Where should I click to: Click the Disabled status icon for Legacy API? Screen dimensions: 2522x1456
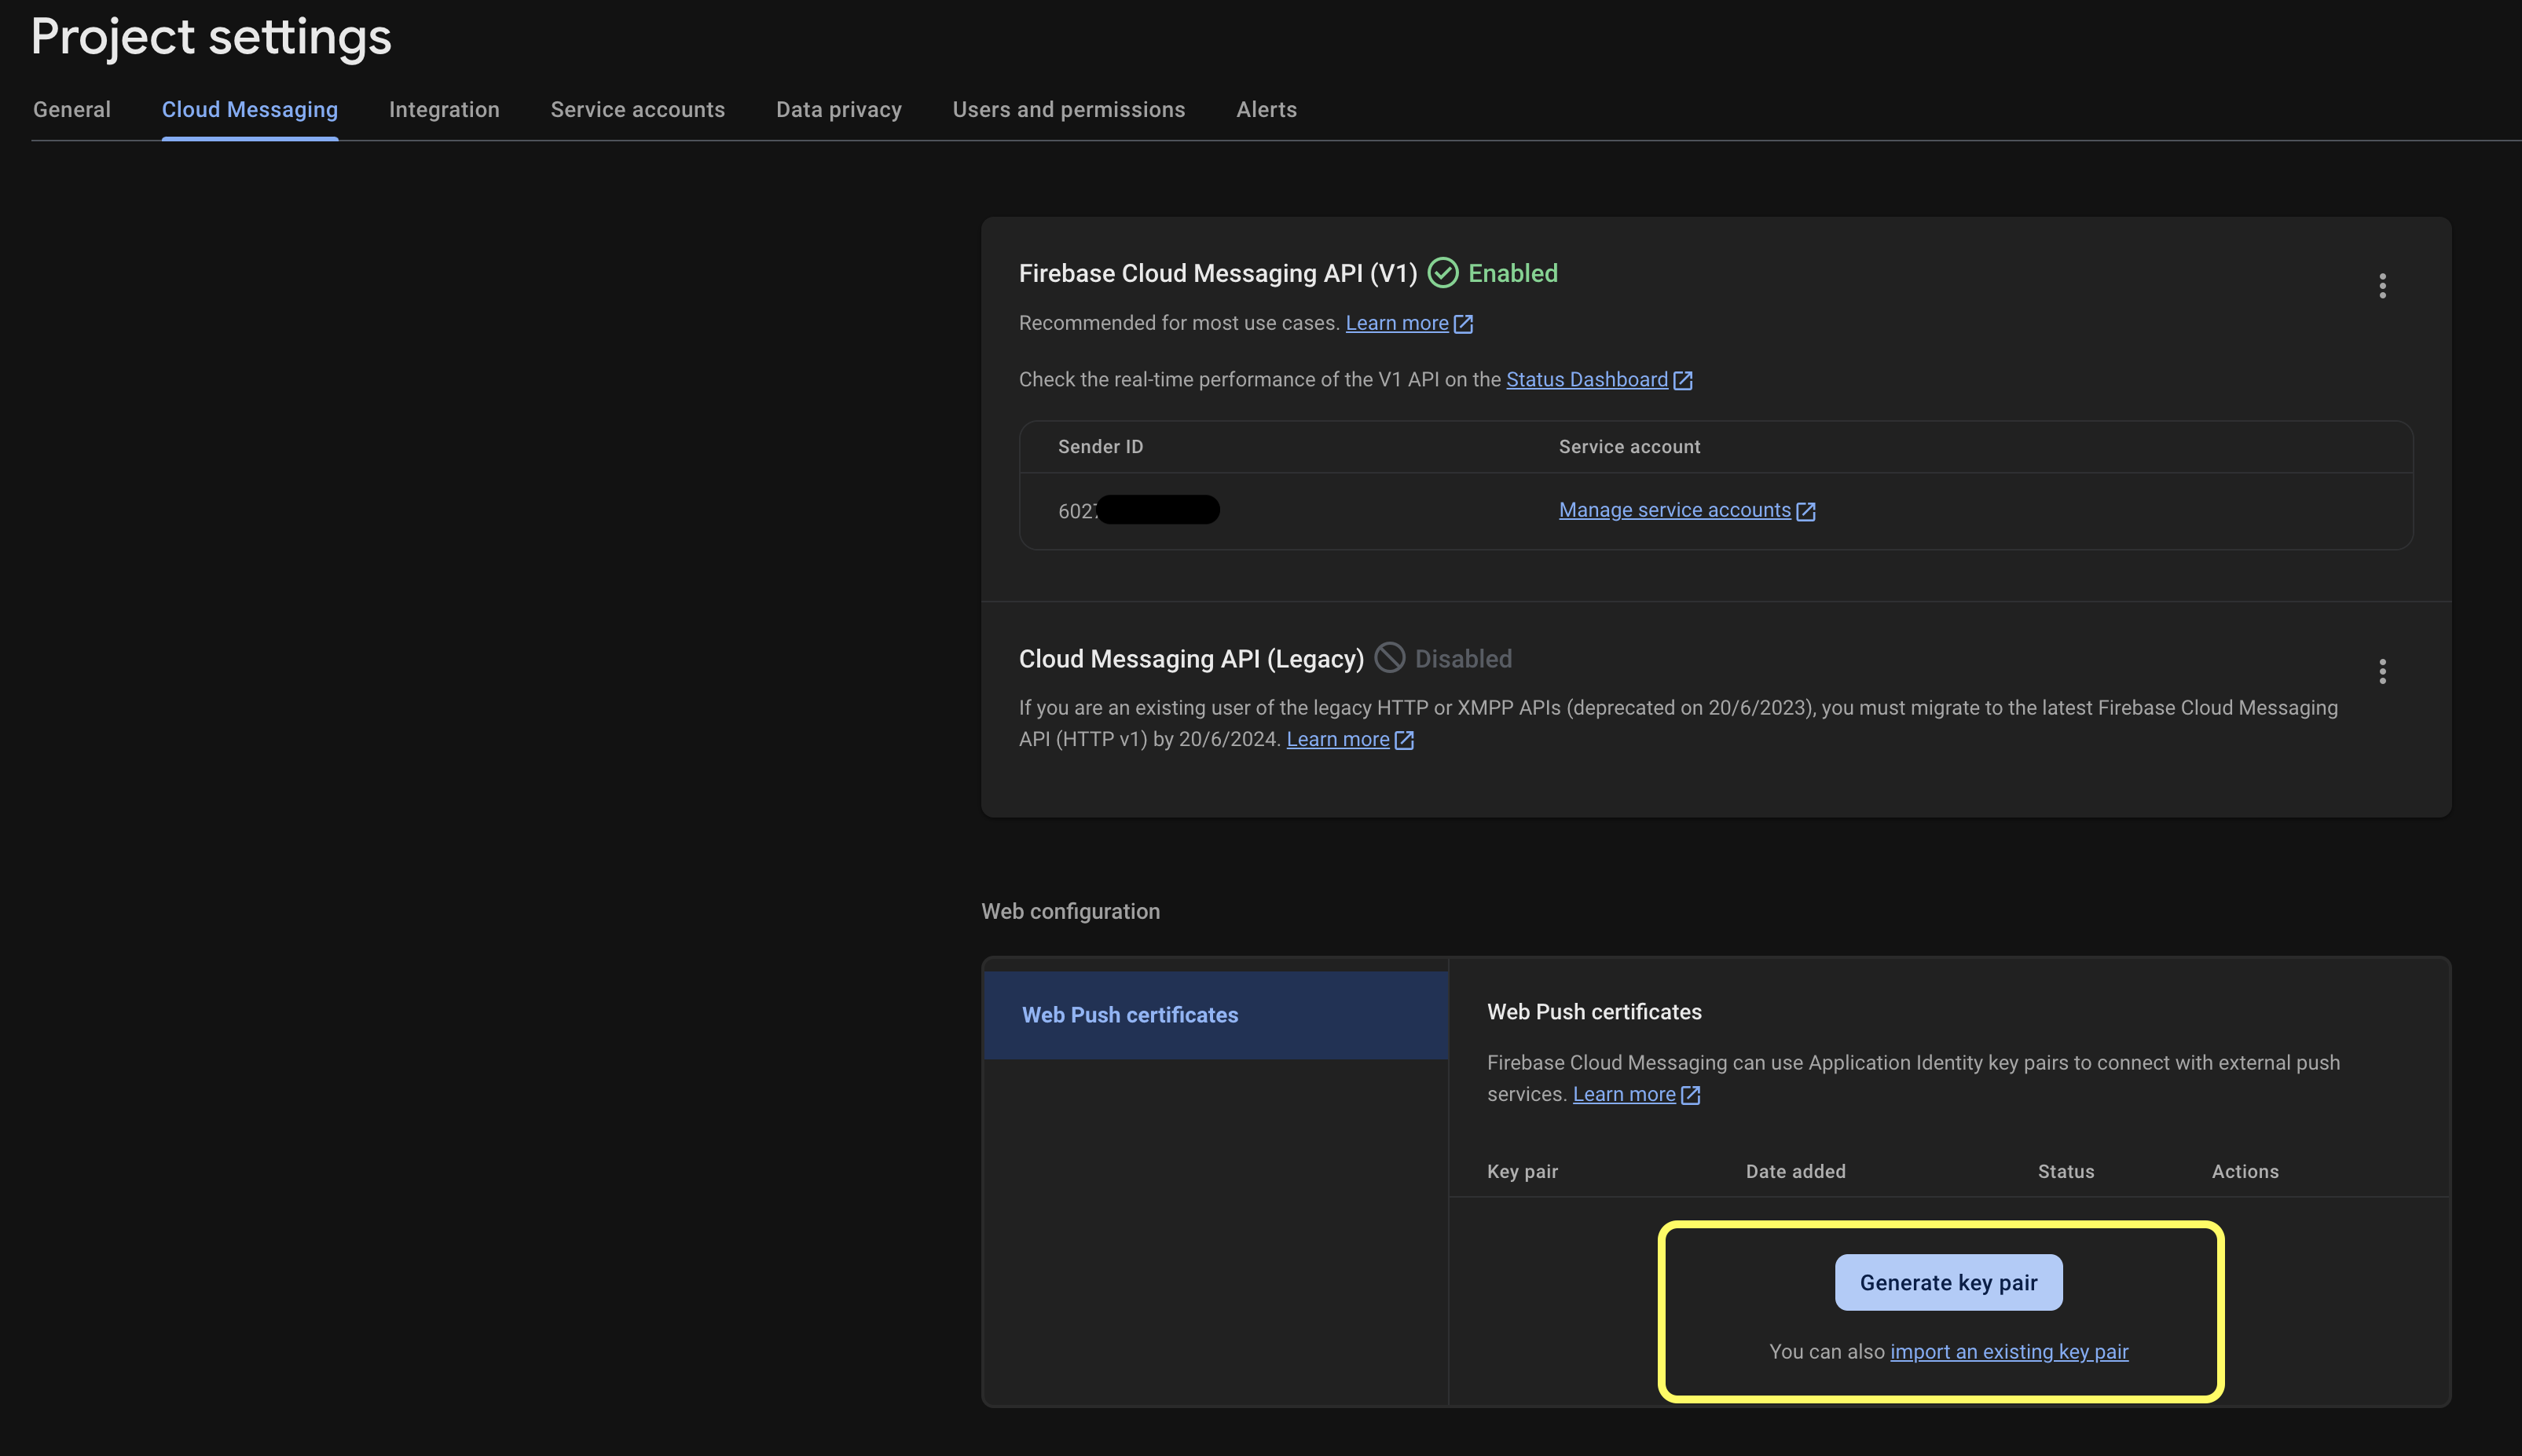pyautogui.click(x=1390, y=658)
